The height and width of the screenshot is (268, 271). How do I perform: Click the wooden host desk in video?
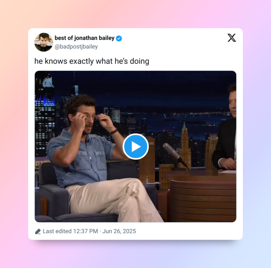coord(200,196)
